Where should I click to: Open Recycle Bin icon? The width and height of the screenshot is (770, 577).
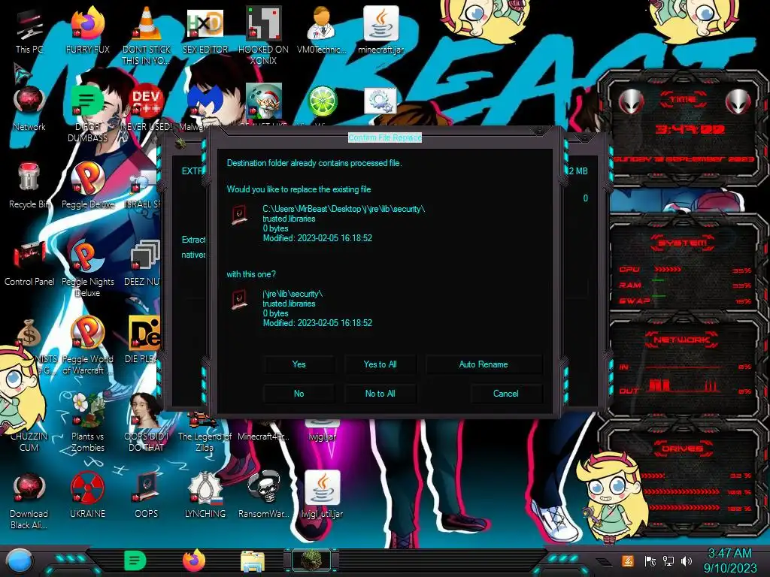(x=29, y=186)
